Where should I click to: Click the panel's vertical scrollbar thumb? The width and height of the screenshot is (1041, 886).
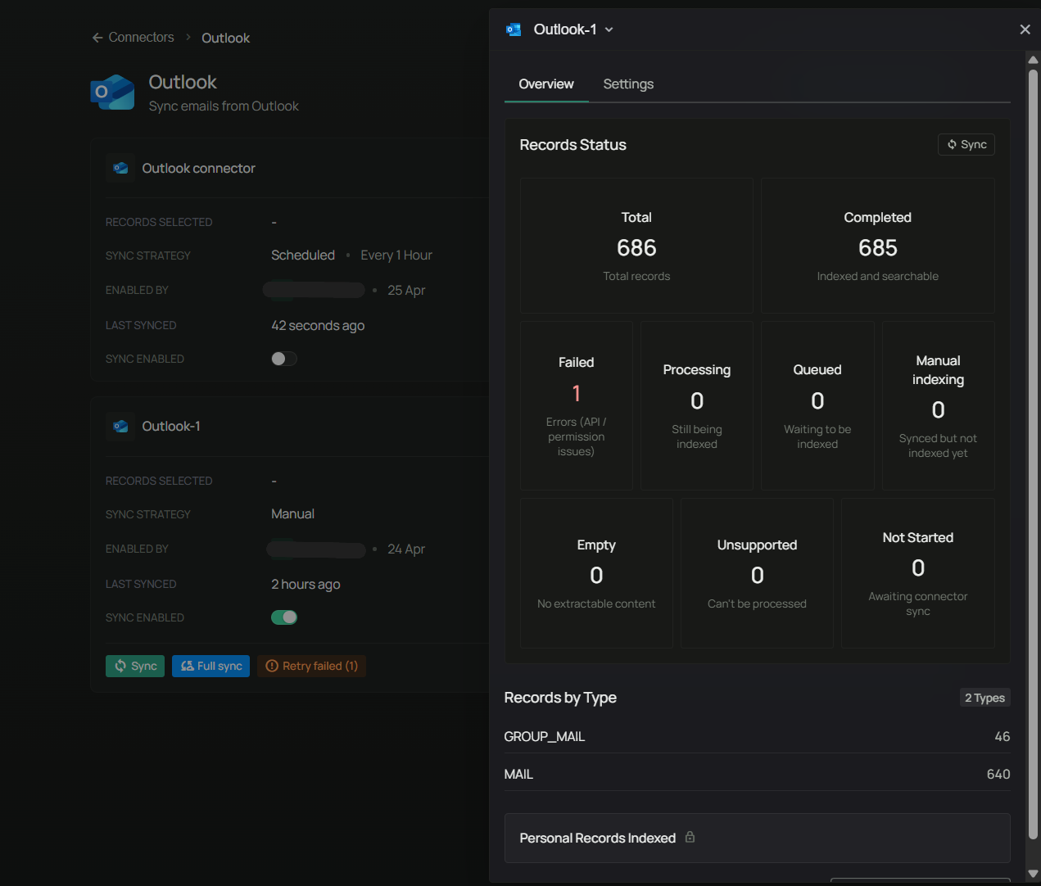click(x=1033, y=454)
